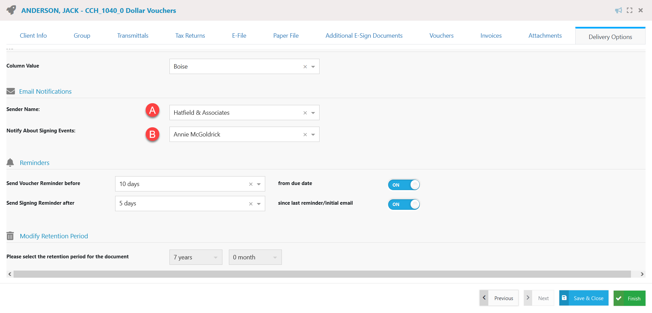
Task: Click the Email Notifications envelope icon
Action: click(x=11, y=91)
